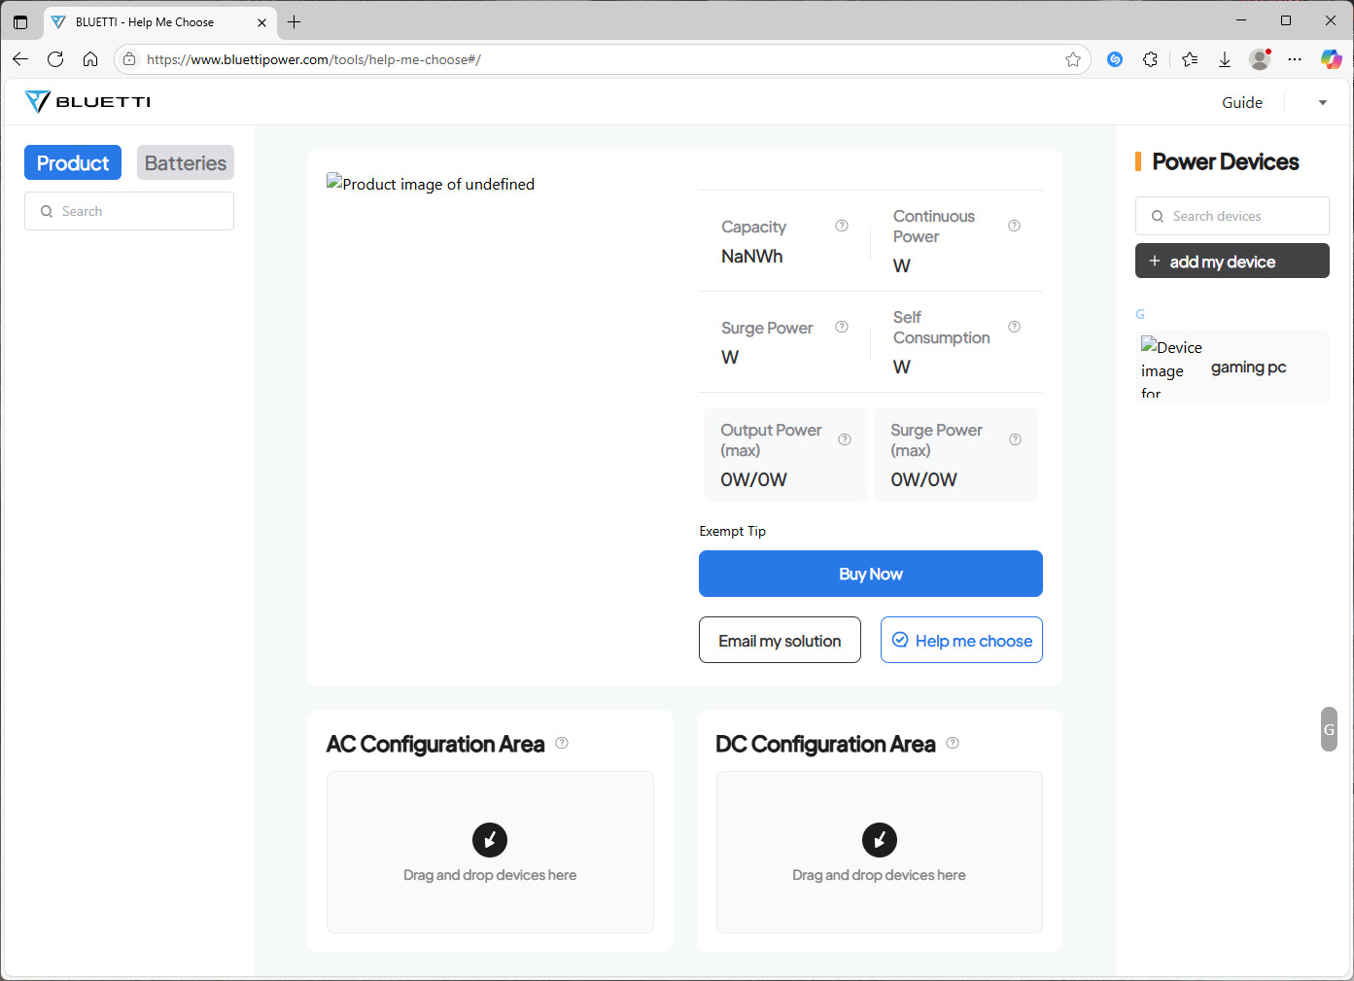1354x981 pixels.
Task: Focus the Search devices field
Action: (1232, 216)
